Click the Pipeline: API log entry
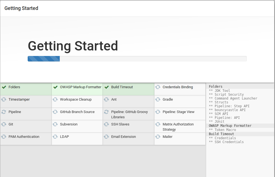 pos(224,117)
